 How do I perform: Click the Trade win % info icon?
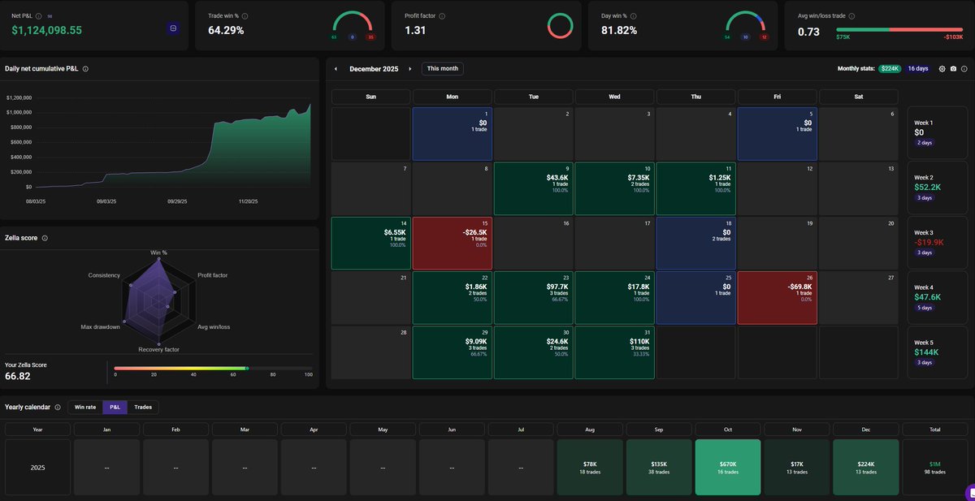pos(245,15)
